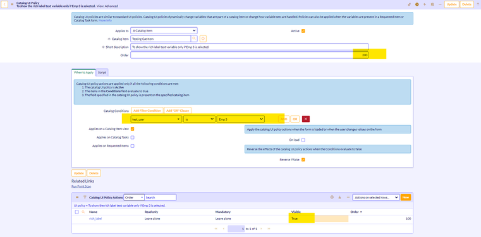Screen dimensions: 481x237
Task: Switch to the When to Apply tab
Action: click(x=83, y=73)
